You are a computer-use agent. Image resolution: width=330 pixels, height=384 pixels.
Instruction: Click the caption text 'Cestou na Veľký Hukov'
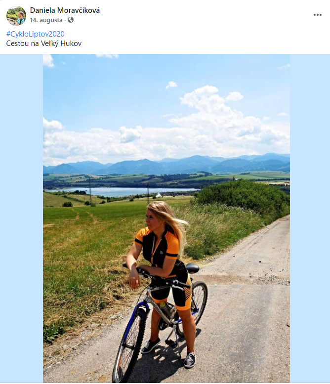pos(44,43)
